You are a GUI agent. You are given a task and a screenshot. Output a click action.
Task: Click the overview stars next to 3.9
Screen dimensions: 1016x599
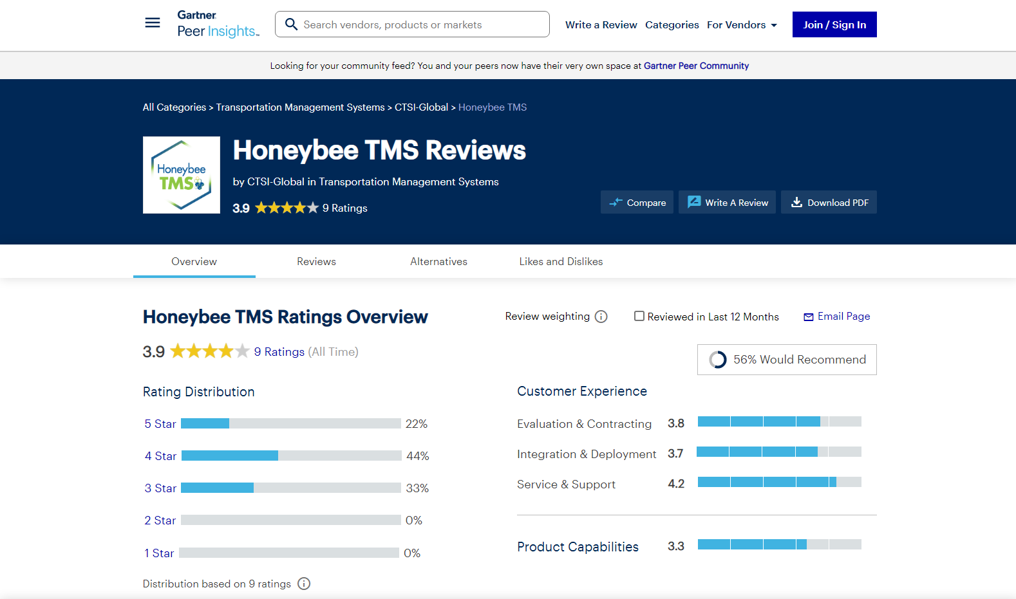pos(209,351)
